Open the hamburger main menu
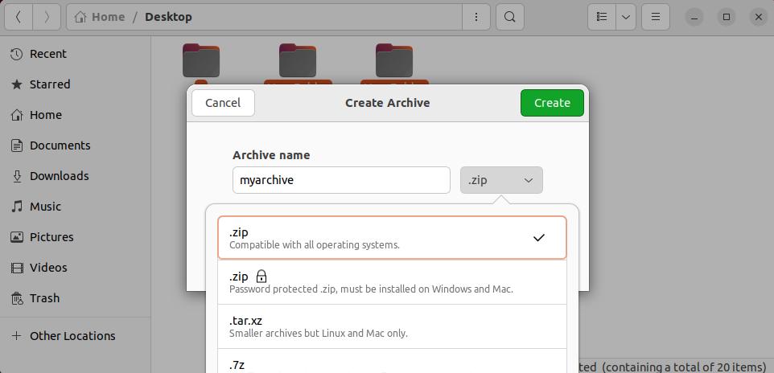 point(656,17)
